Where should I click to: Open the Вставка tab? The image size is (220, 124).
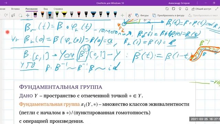click(15, 9)
